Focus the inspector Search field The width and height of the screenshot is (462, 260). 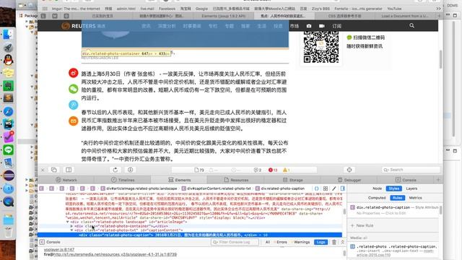click(x=411, y=170)
